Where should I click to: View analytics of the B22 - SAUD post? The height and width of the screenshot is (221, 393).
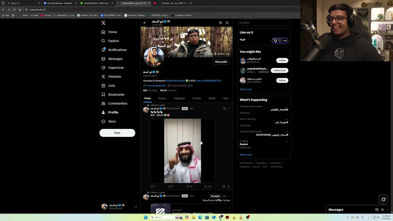[208, 187]
